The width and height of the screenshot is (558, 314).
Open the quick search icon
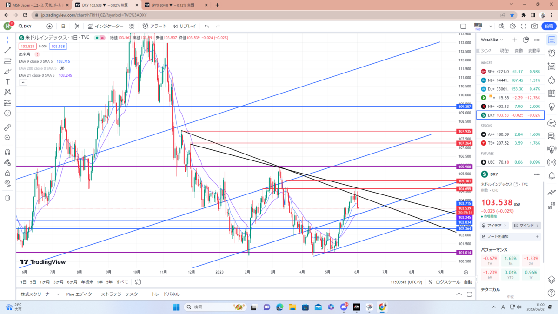pos(501,27)
